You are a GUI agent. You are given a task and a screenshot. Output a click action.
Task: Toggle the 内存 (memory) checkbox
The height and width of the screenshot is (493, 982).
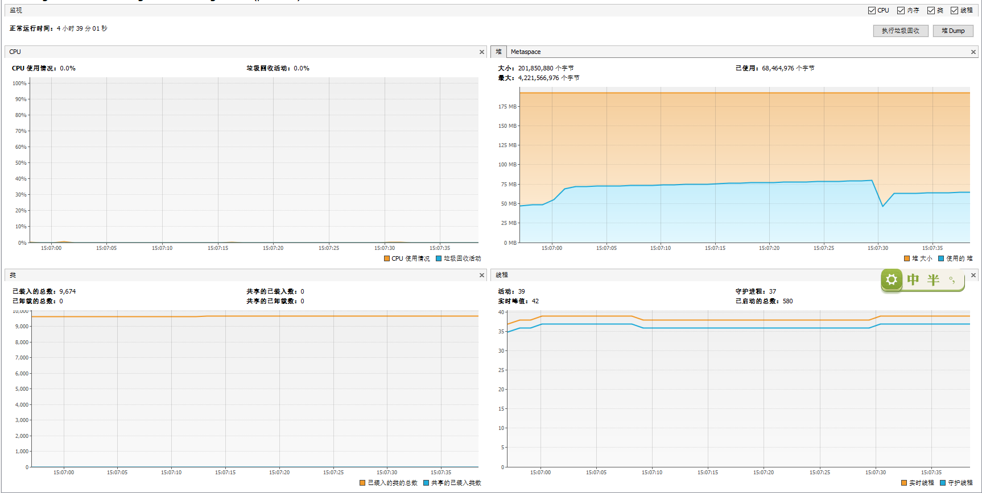coord(901,10)
